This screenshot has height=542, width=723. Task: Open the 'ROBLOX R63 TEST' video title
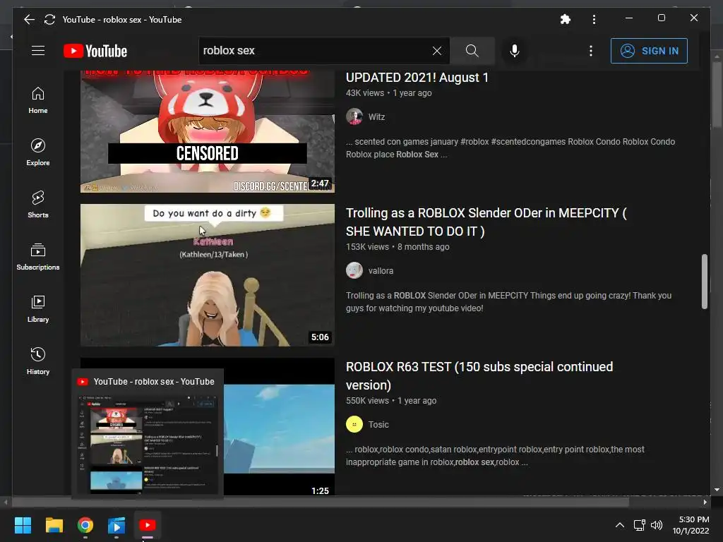point(479,375)
